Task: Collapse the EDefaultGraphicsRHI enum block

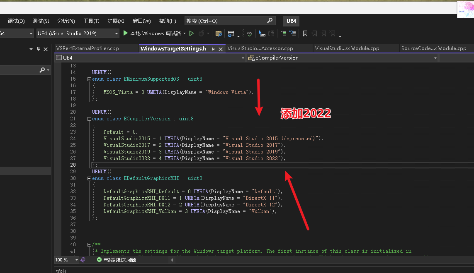Action: click(89, 178)
